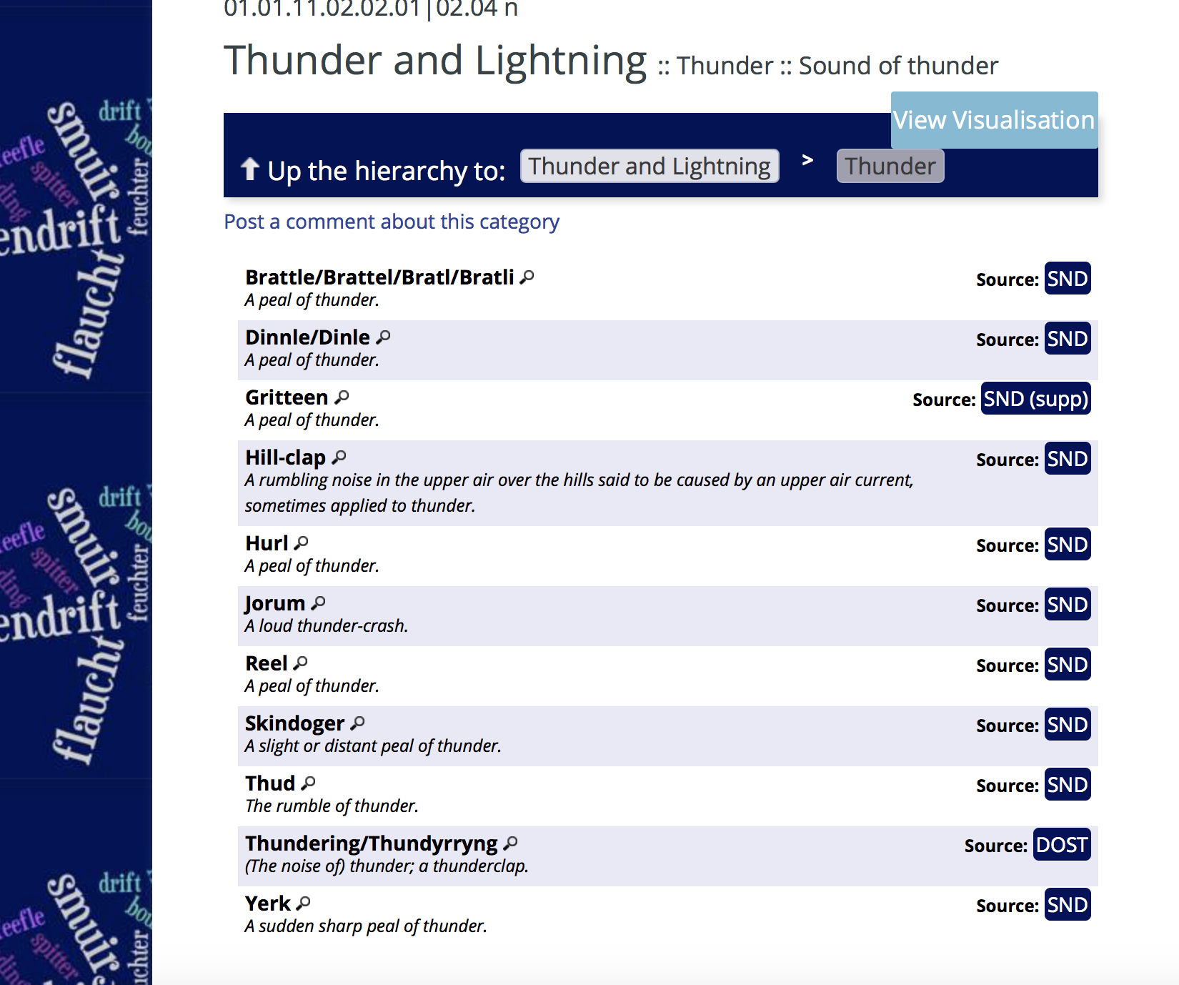1179x985 pixels.
Task: Post a comment about this category
Action: click(x=391, y=222)
